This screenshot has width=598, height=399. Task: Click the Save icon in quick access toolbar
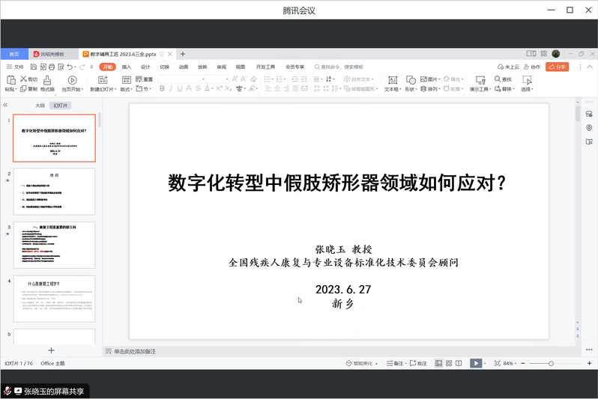click(32, 67)
